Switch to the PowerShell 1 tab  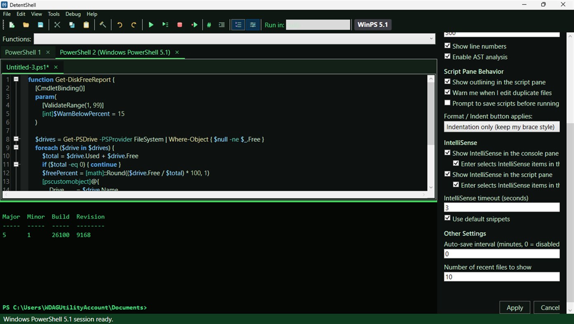23,52
